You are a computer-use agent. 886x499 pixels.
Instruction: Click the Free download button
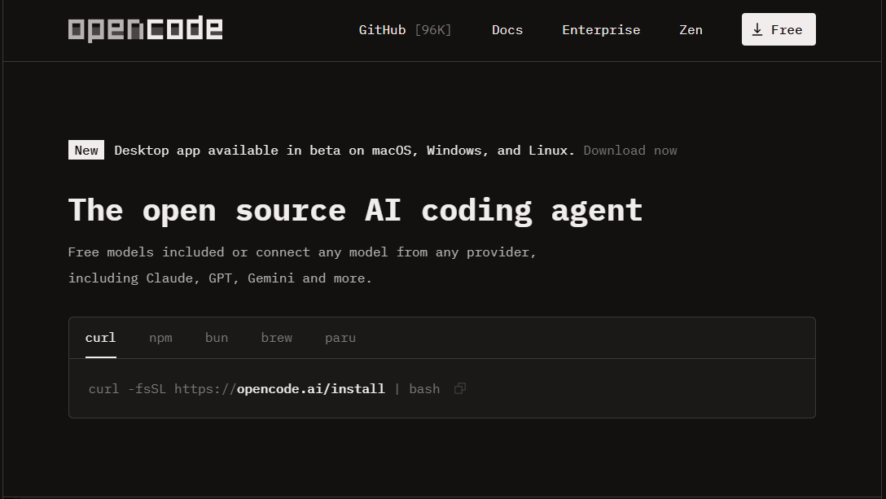coord(779,29)
